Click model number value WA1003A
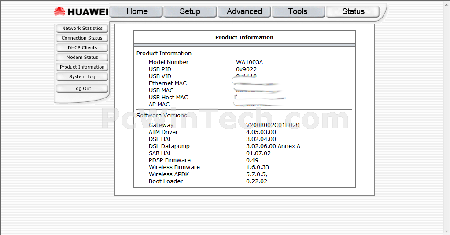The height and width of the screenshot is (235, 450). pos(249,62)
